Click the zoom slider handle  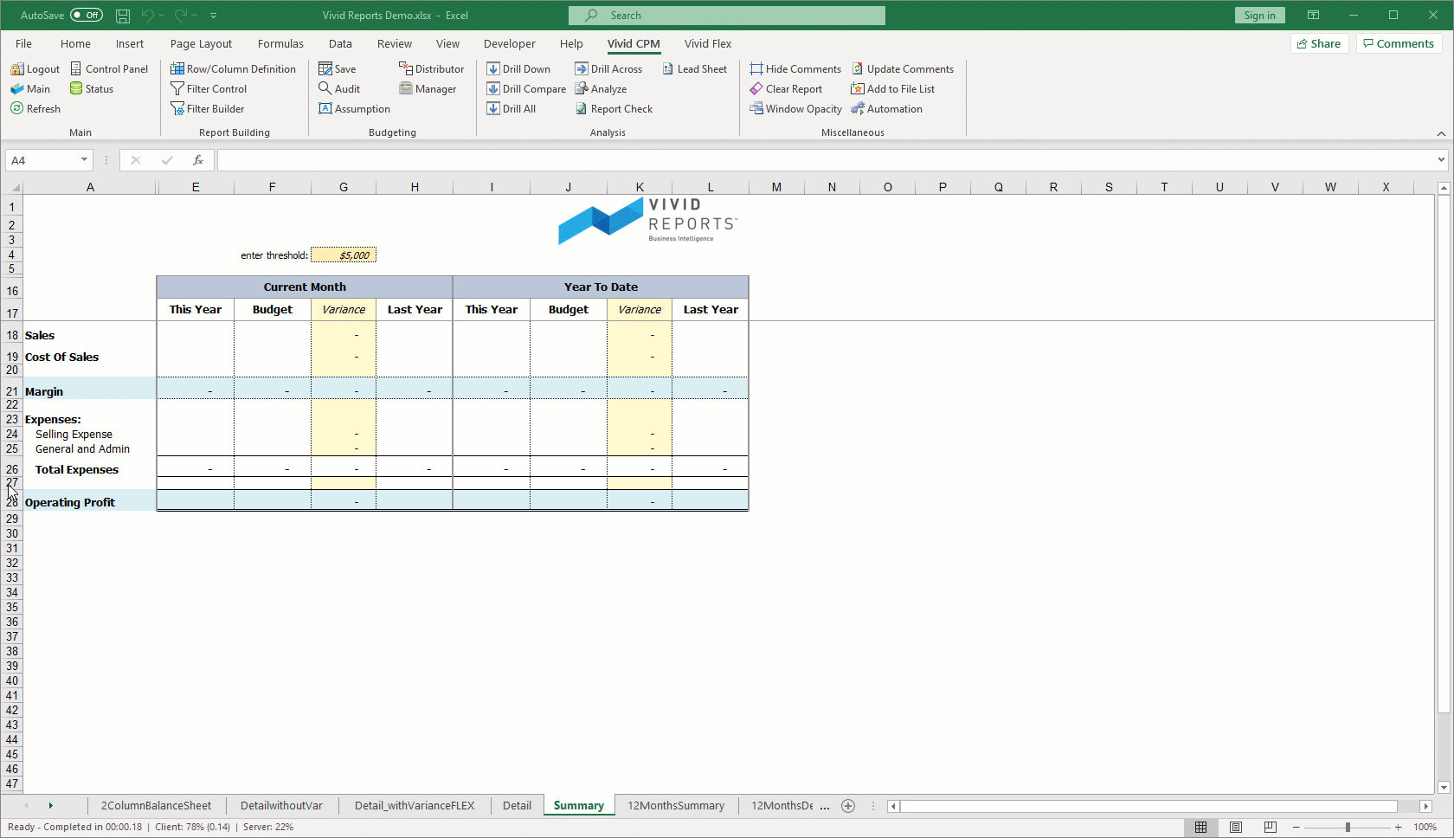pos(1348,828)
